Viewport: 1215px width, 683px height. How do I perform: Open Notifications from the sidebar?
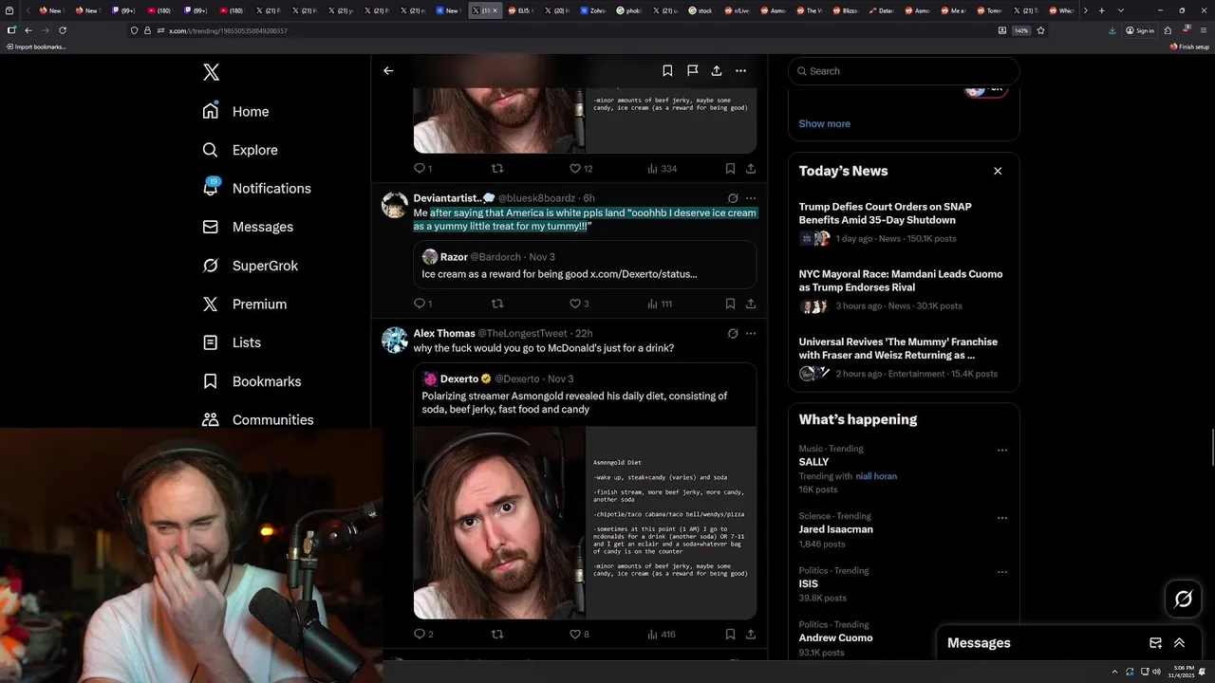pyautogui.click(x=256, y=188)
